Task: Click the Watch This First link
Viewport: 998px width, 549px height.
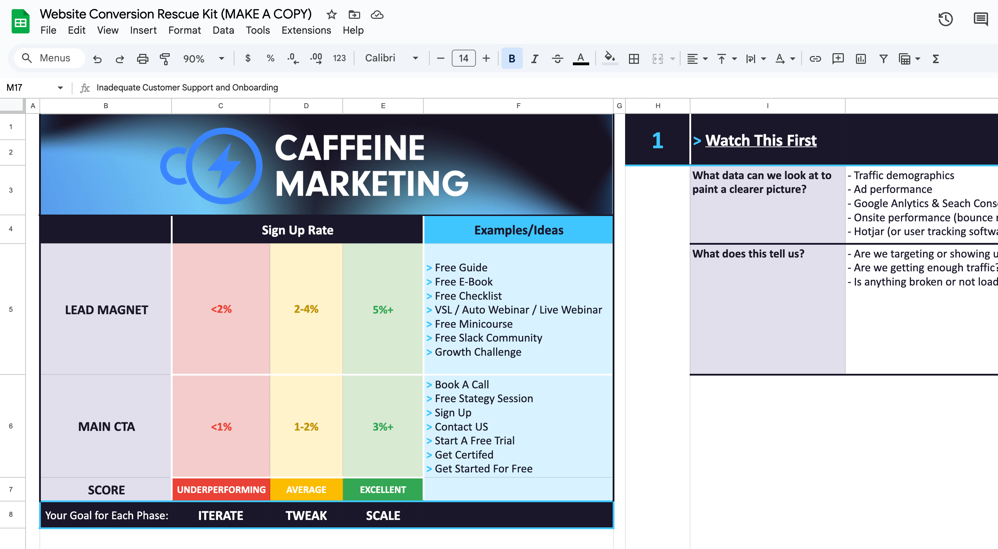Action: (x=760, y=140)
